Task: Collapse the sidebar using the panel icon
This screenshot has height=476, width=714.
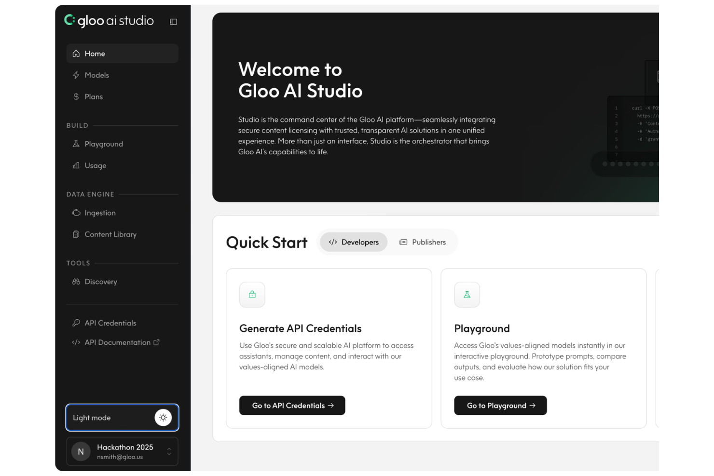Action: coord(173,21)
